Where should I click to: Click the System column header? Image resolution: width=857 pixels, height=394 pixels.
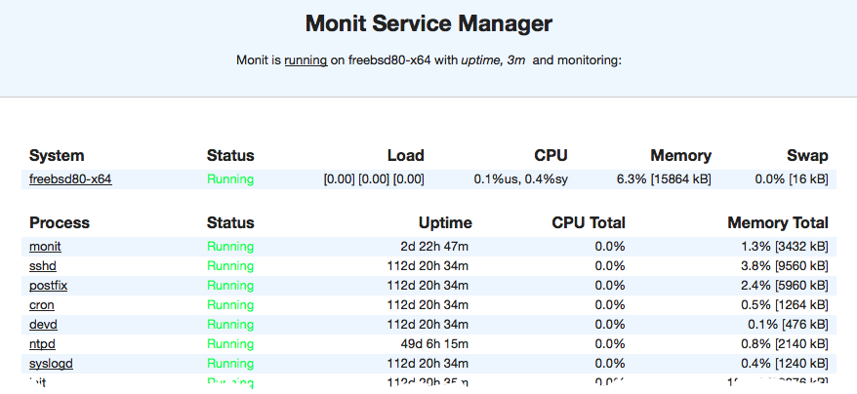[x=57, y=156]
